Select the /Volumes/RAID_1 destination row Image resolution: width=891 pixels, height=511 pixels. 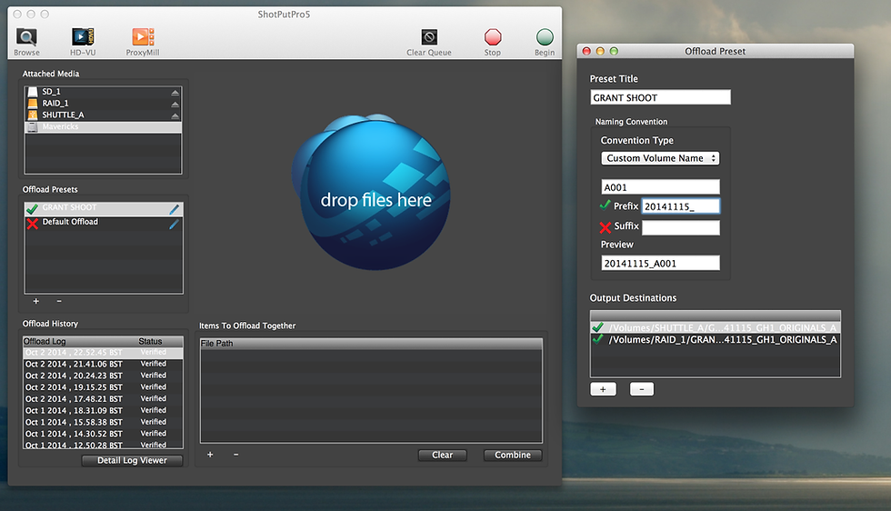[716, 339]
